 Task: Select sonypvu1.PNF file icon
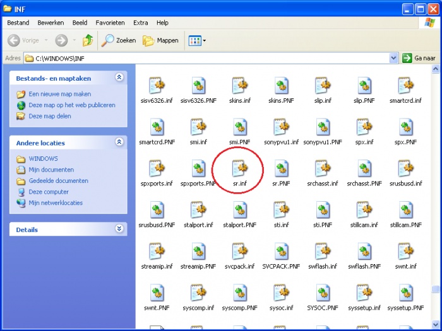tap(323, 127)
